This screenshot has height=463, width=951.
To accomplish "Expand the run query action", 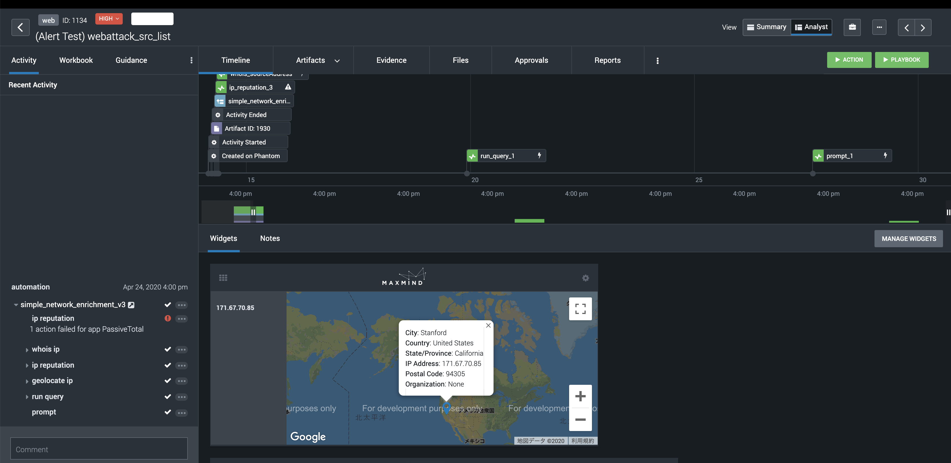I will click(27, 397).
